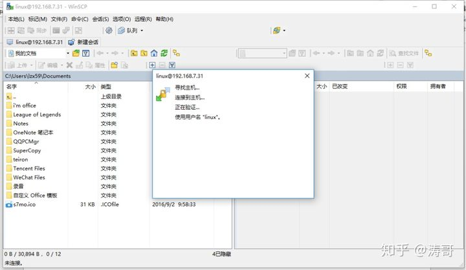
Task: Expand the local forward history dropdown
Action: (122, 54)
